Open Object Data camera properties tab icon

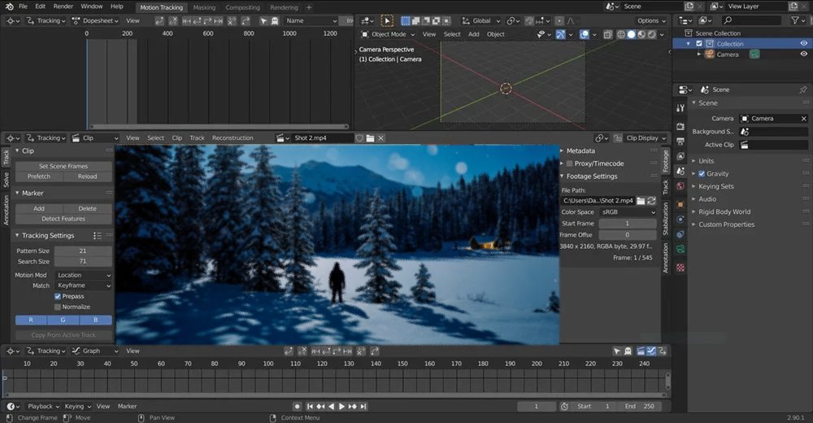tap(680, 249)
